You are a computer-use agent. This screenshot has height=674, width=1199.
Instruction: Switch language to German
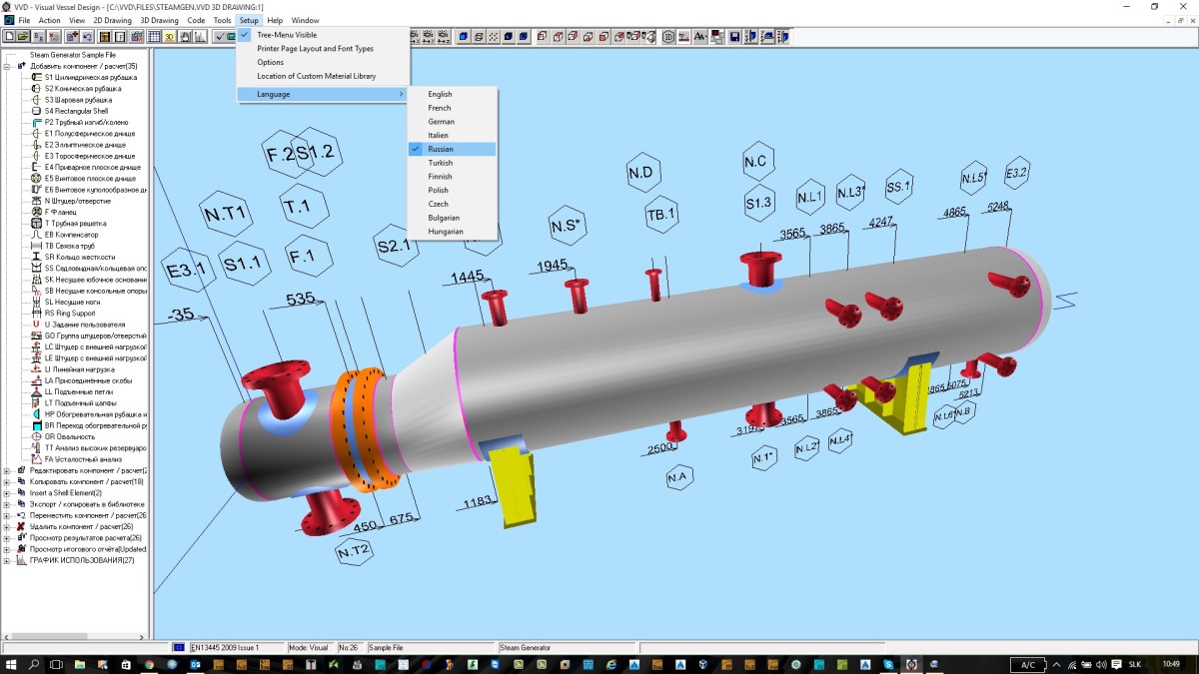(x=441, y=122)
